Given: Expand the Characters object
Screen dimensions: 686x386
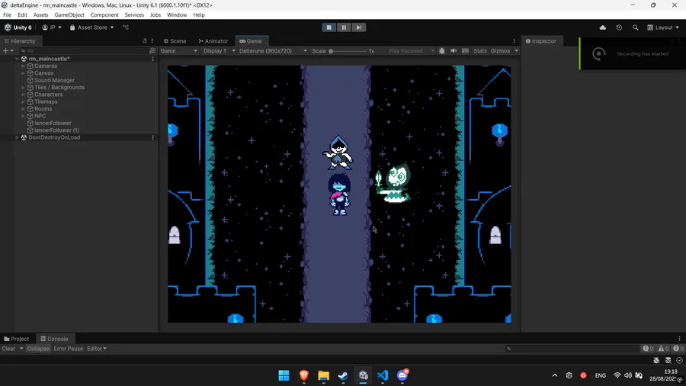Looking at the screenshot, I should [23, 95].
